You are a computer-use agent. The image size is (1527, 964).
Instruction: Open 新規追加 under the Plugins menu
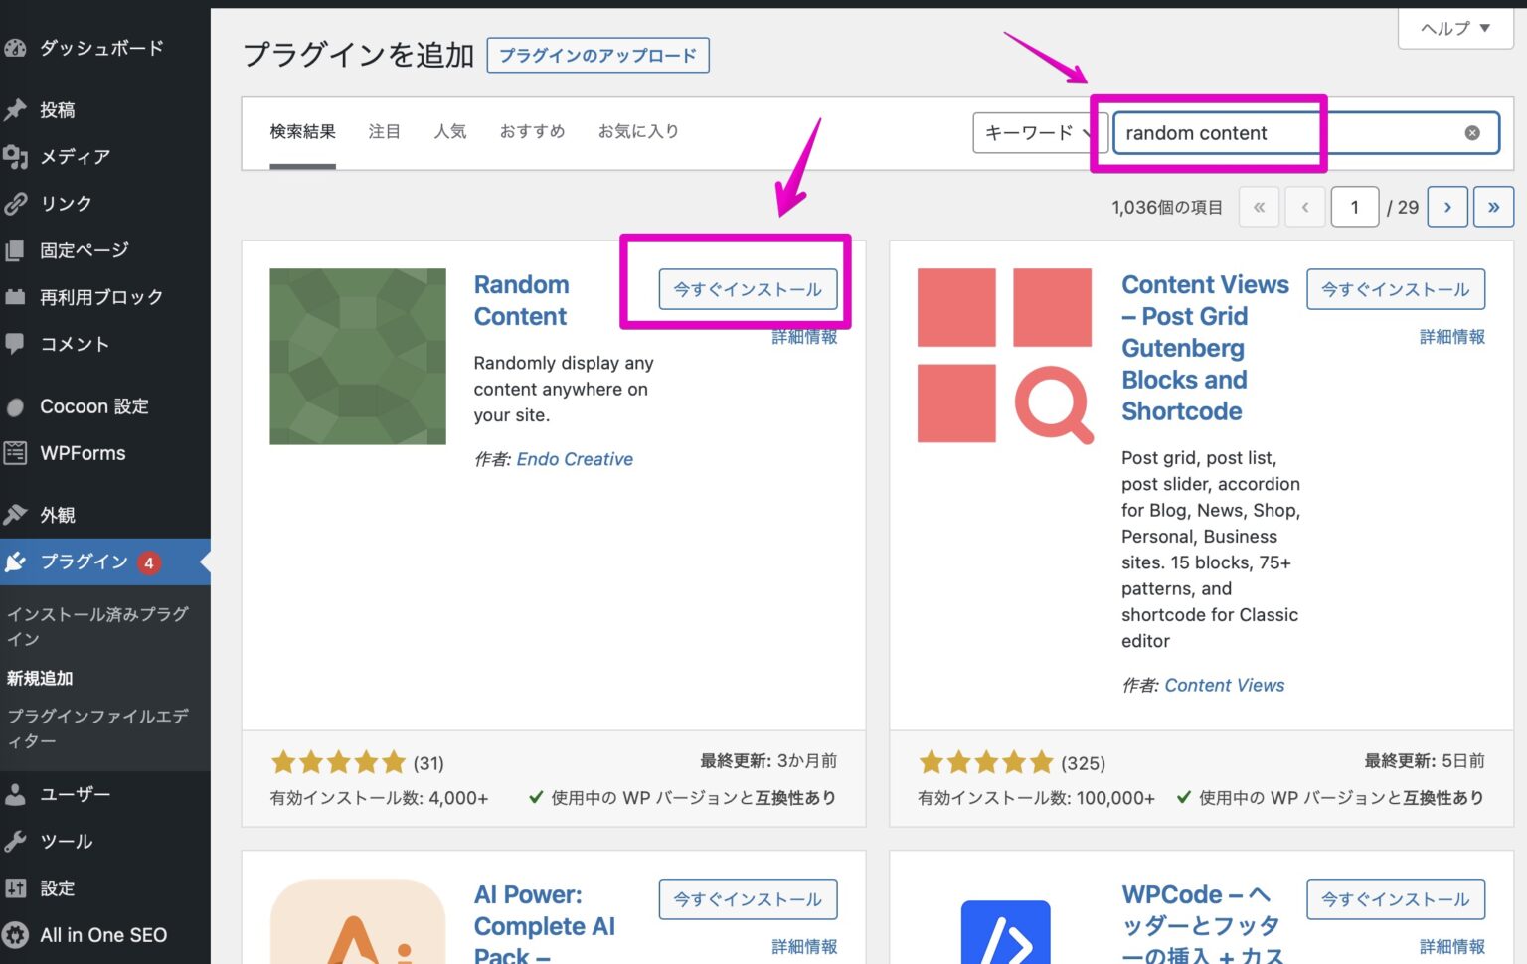pos(42,678)
